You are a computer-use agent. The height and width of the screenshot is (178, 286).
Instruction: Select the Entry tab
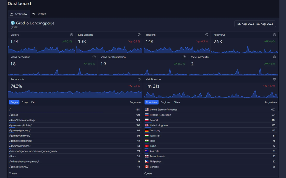coord(25,102)
